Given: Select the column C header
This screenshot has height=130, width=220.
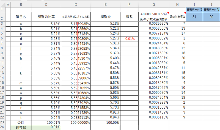Looking at the screenshot, I should (46, 4).
